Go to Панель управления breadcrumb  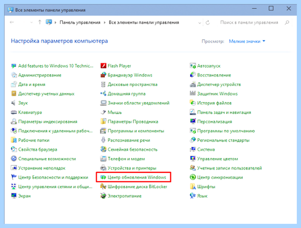pyautogui.click(x=80, y=22)
